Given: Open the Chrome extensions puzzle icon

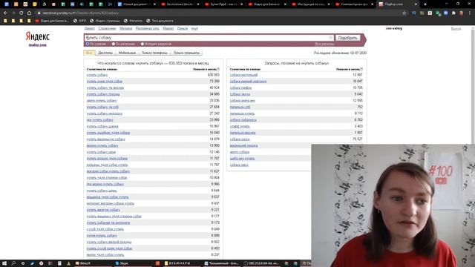Looking at the screenshot, I should click(453, 13).
